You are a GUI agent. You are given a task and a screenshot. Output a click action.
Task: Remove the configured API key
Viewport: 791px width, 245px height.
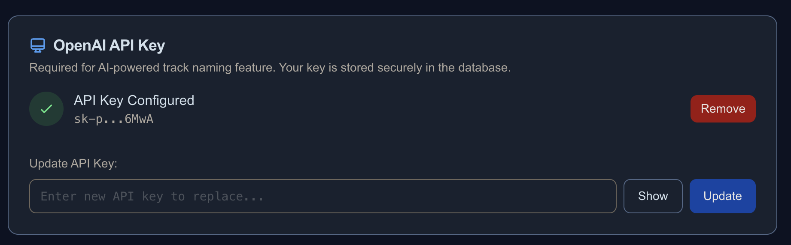click(x=723, y=109)
